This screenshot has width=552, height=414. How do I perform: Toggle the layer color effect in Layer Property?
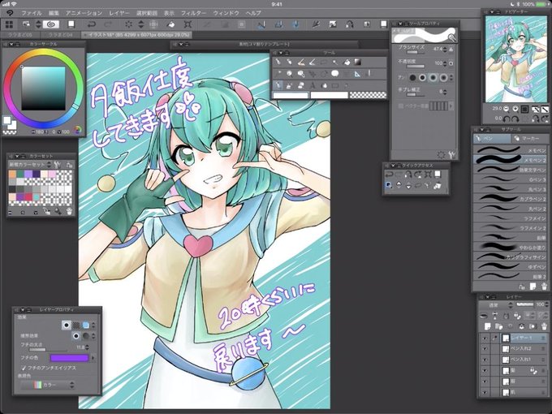pyautogui.click(x=85, y=325)
